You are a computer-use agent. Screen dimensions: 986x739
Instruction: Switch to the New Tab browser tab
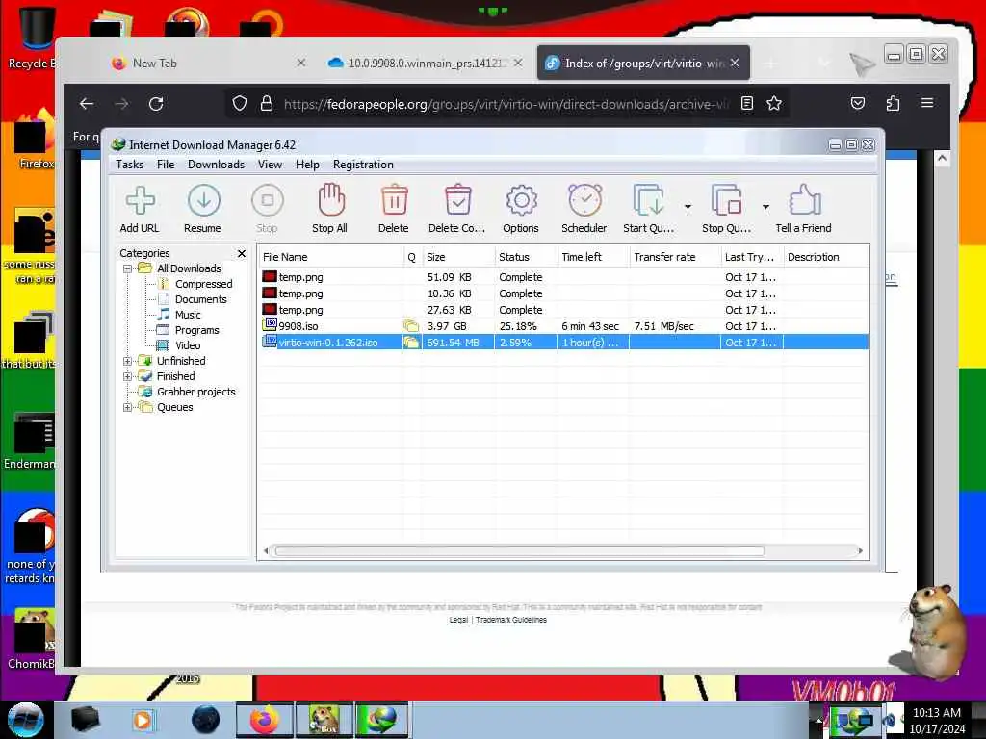[x=208, y=63]
